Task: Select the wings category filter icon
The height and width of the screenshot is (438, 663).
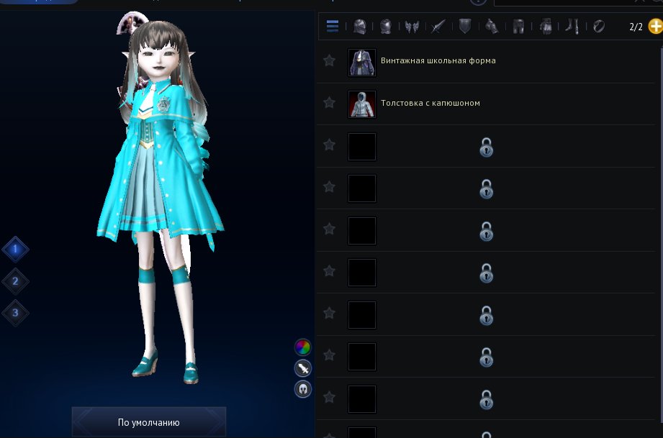Action: coord(412,27)
